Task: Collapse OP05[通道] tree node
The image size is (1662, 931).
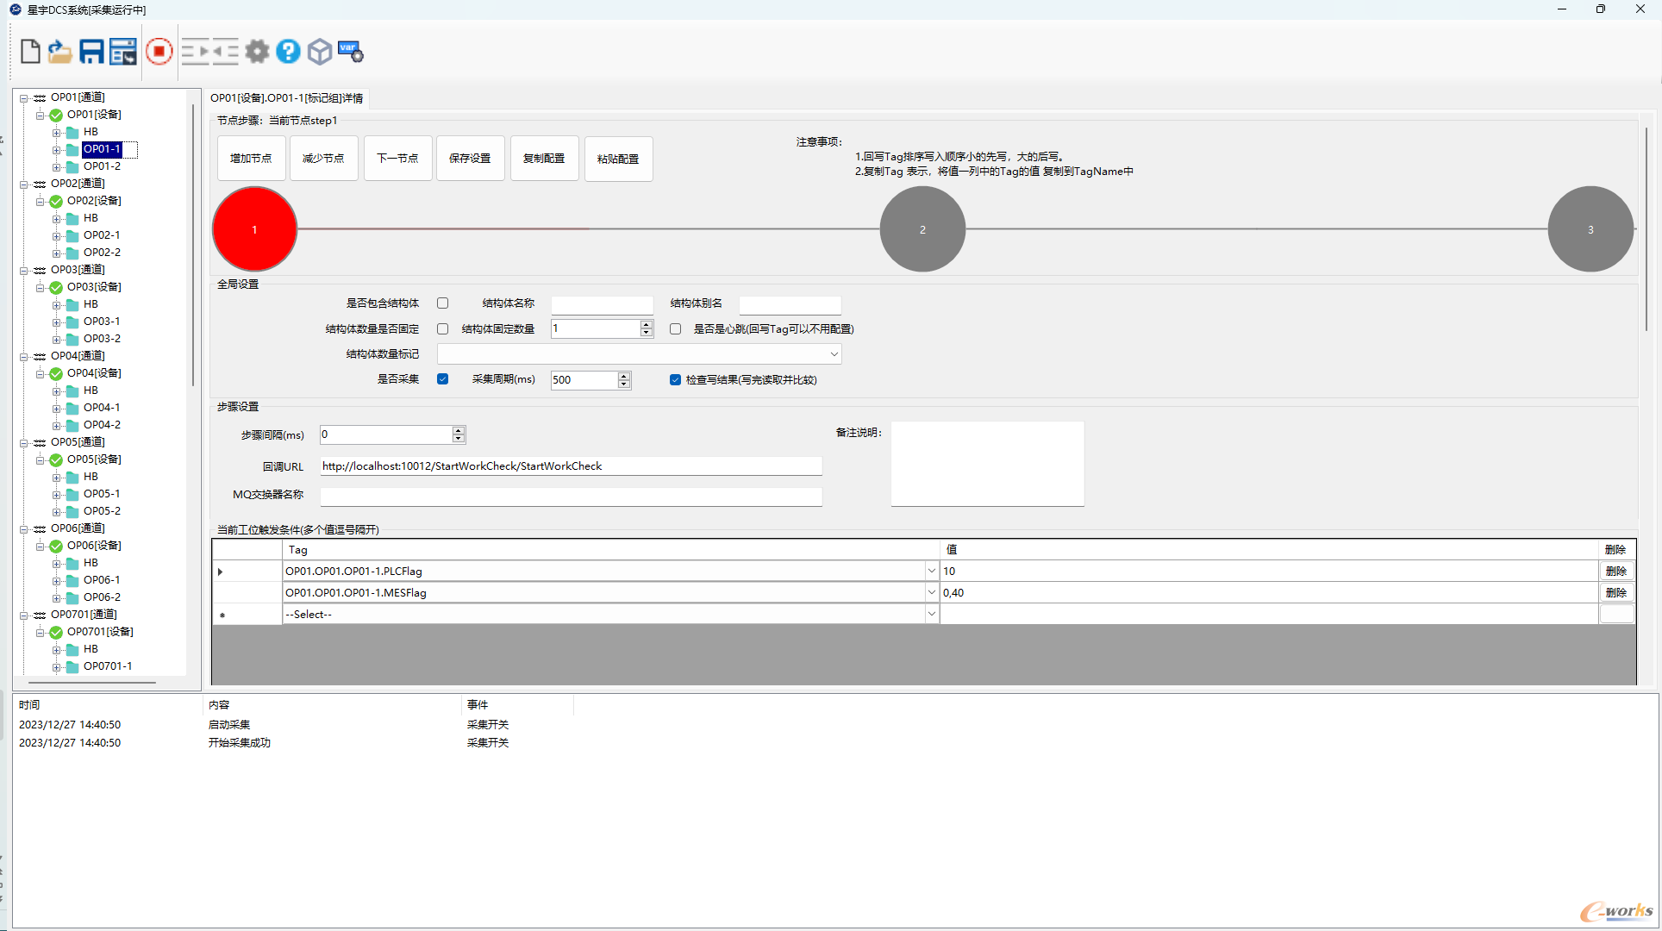Action: tap(24, 442)
